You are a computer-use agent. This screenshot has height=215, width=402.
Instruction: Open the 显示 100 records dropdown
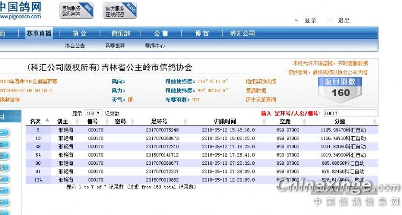93,113
